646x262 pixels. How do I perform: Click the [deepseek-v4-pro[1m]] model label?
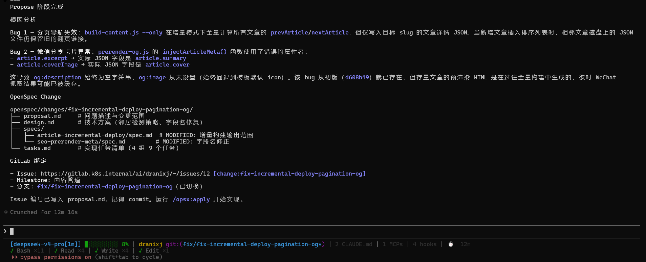46,244
